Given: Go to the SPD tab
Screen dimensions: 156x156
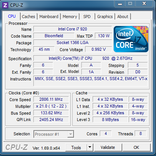Looking at the screenshot, I should (x=87, y=17).
